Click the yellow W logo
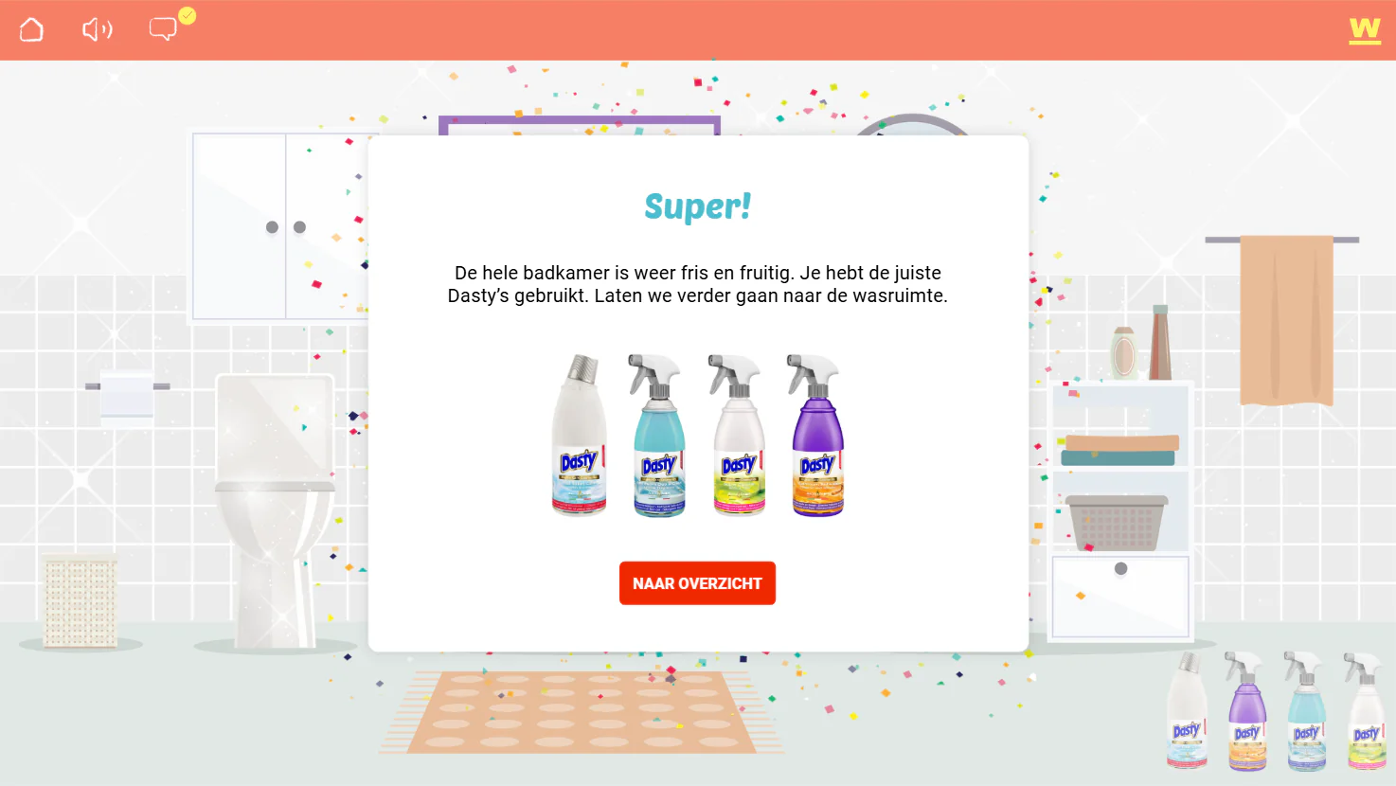 [x=1365, y=30]
